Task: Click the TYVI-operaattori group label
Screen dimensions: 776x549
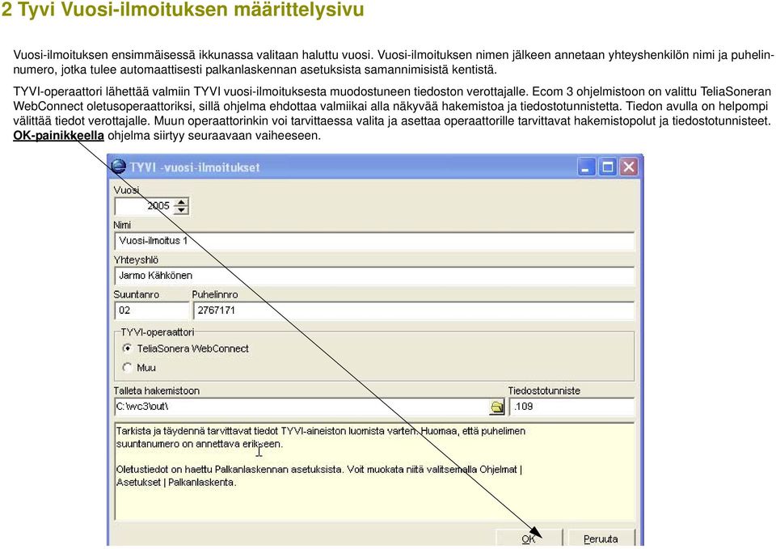Action: [158, 332]
